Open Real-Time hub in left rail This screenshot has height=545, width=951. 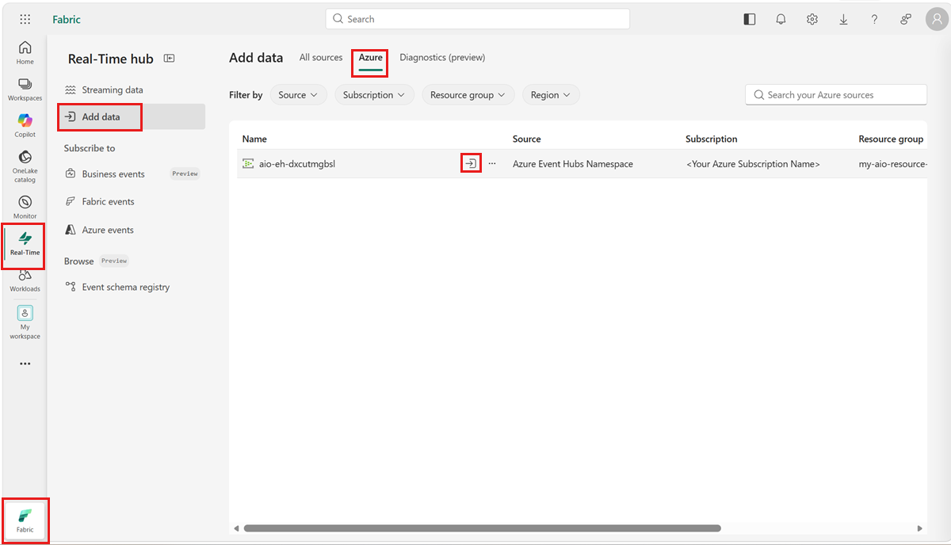pyautogui.click(x=25, y=245)
